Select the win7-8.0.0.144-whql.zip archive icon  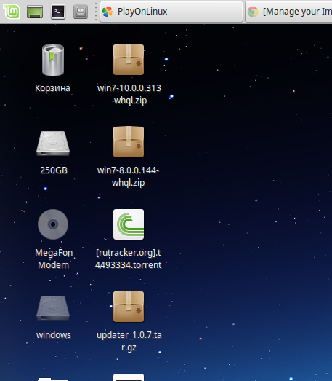point(129,142)
